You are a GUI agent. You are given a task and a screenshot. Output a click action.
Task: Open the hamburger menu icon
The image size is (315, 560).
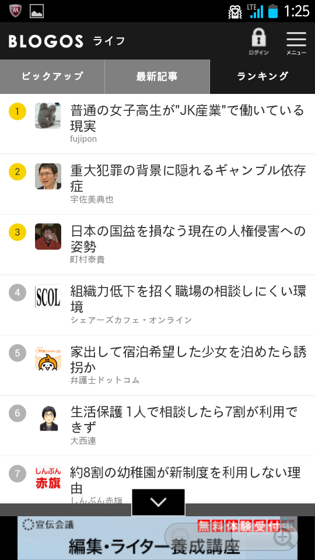296,43
